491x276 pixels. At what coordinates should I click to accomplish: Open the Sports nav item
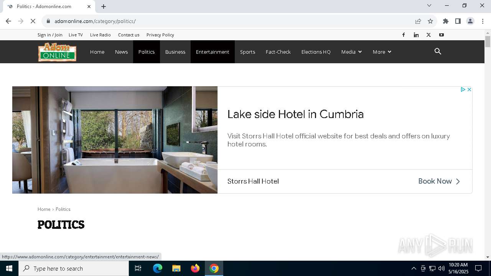tap(247, 52)
